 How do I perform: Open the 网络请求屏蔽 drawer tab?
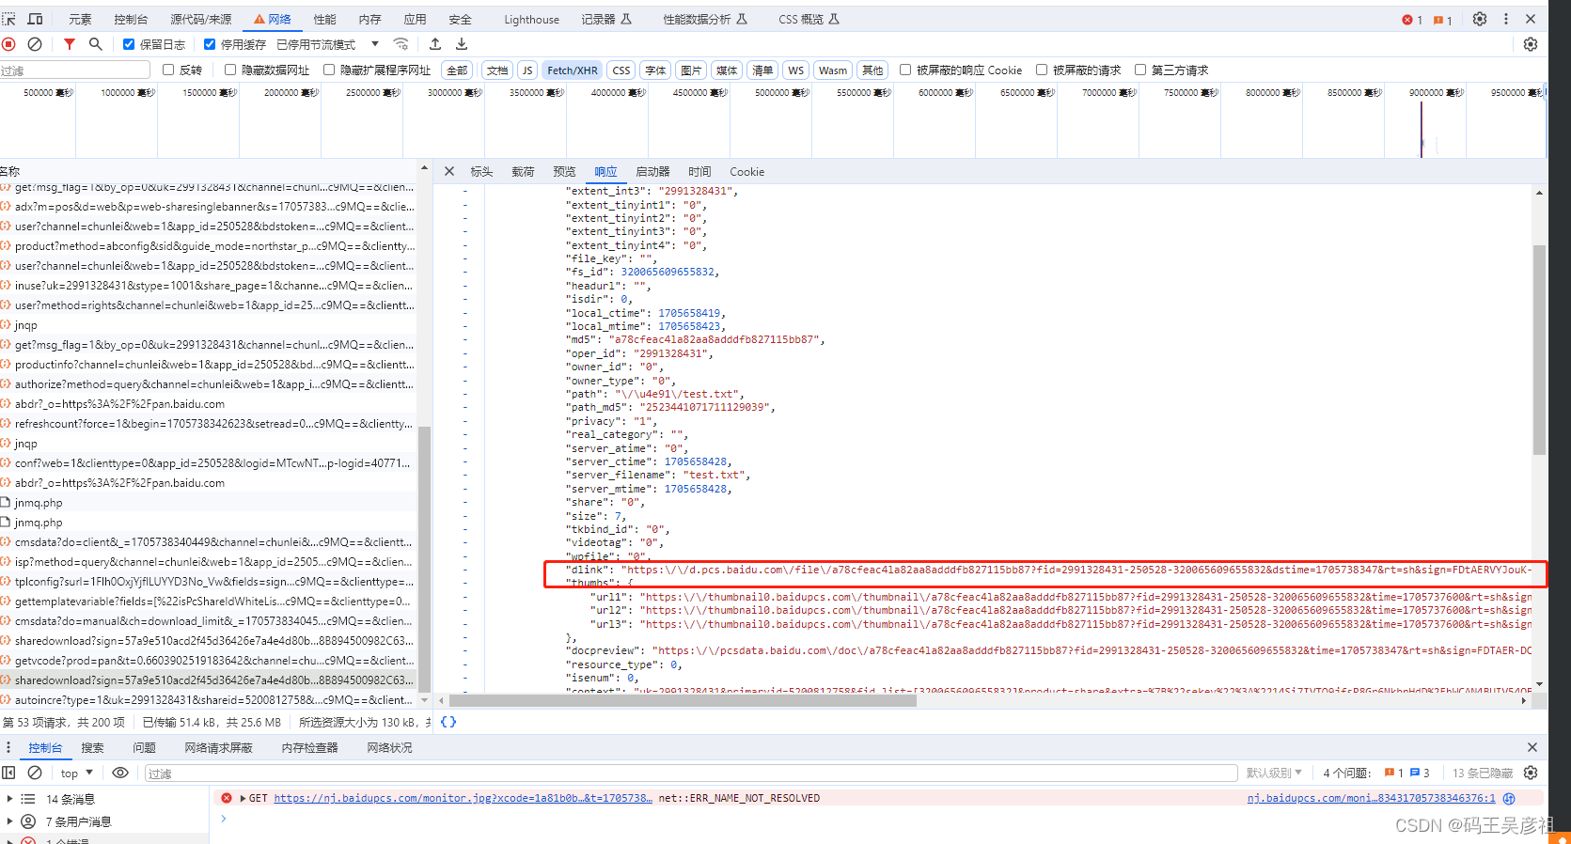coord(219,747)
